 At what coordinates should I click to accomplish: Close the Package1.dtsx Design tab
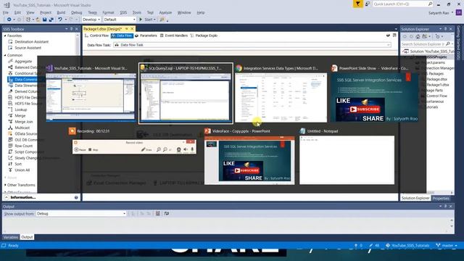click(132, 29)
